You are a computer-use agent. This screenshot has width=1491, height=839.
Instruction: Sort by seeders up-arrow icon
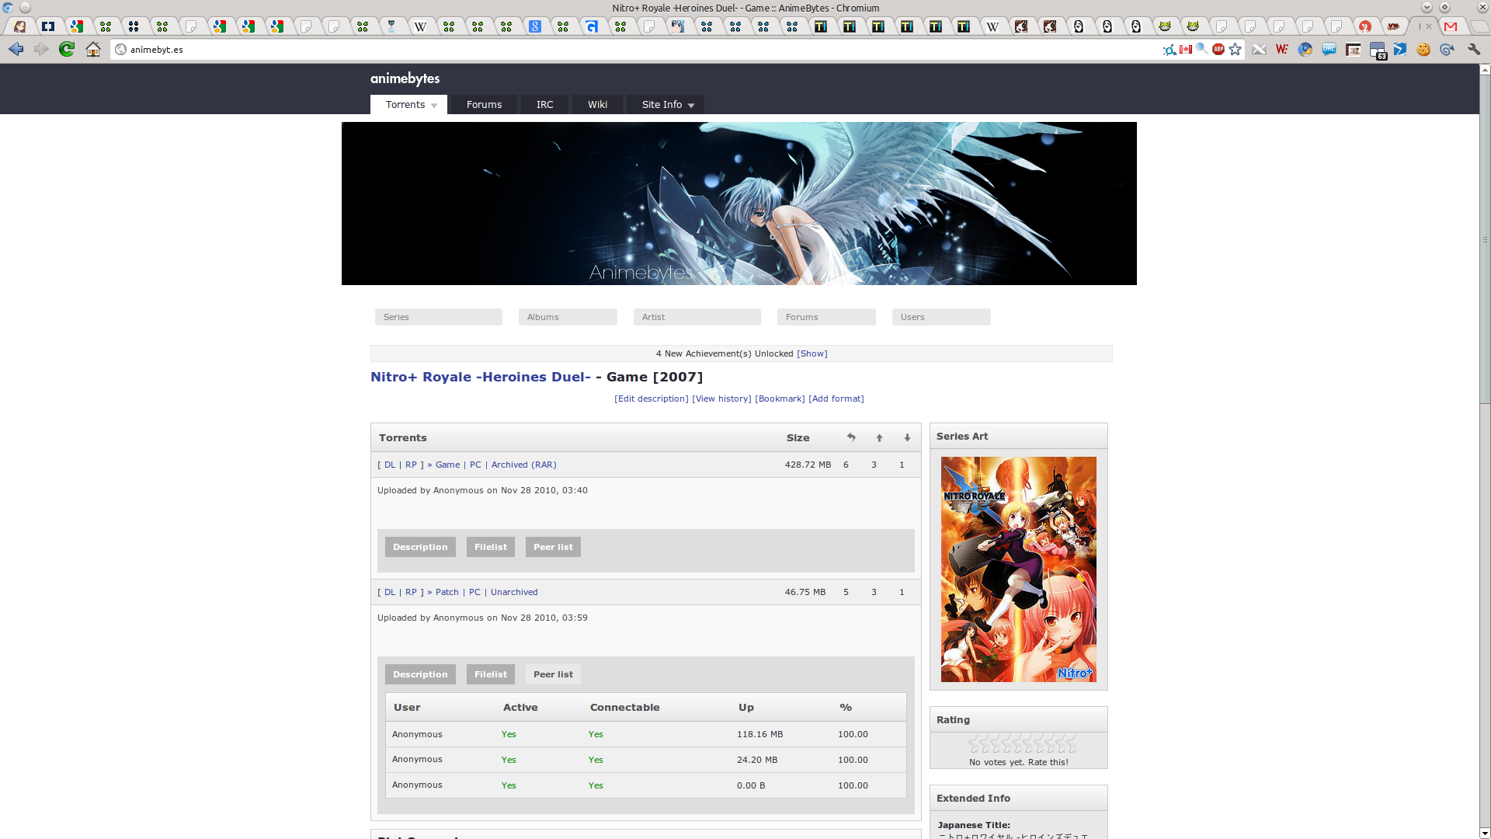(x=879, y=438)
